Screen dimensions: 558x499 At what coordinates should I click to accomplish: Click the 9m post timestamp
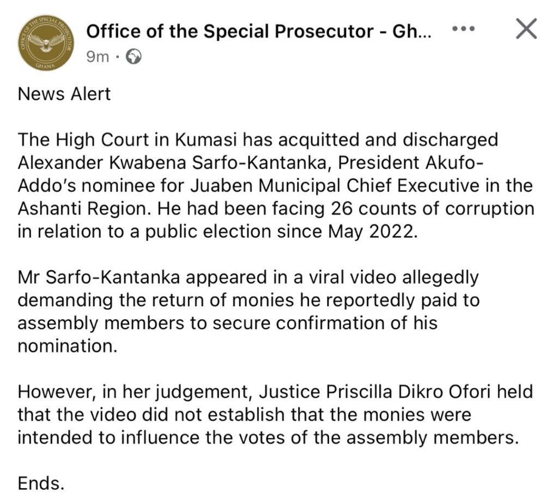pos(97,57)
